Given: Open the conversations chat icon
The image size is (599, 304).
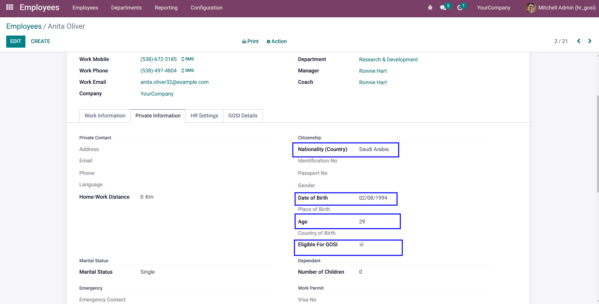Looking at the screenshot, I should click(x=443, y=8).
